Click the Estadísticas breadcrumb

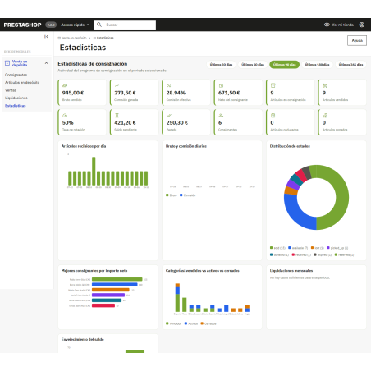coord(103,38)
